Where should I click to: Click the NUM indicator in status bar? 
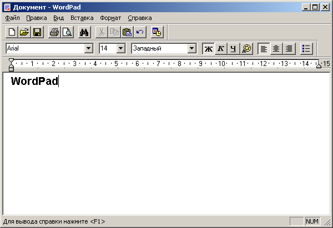[x=312, y=221]
